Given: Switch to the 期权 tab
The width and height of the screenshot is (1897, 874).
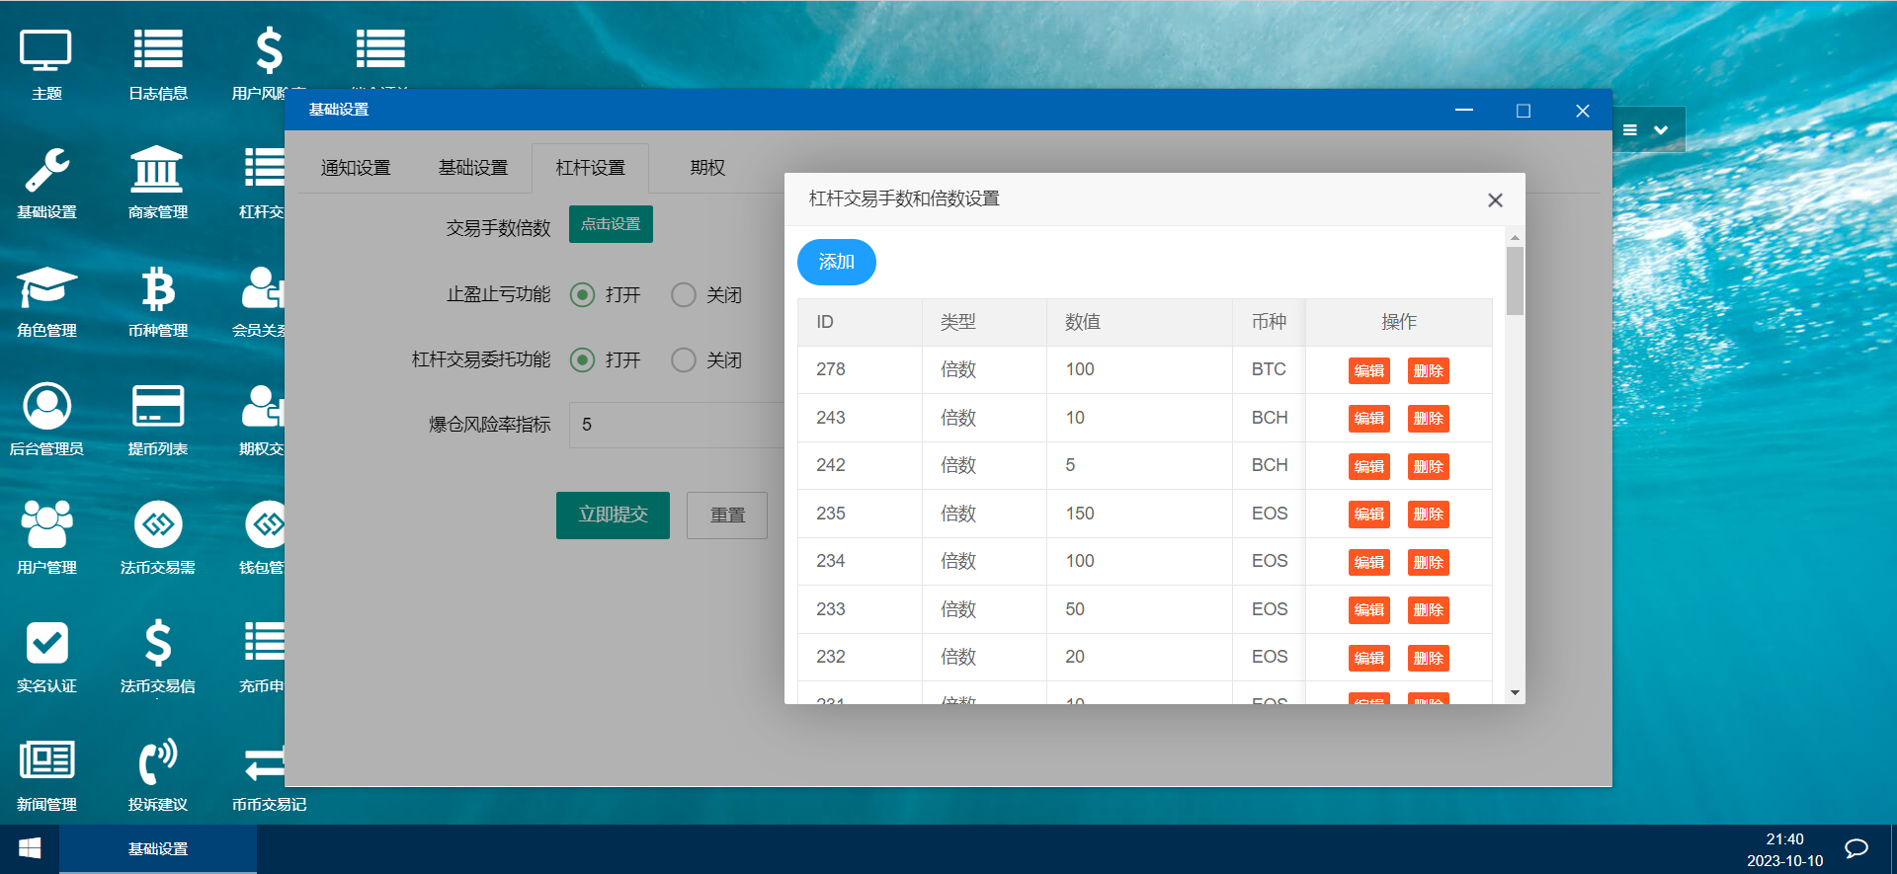Looking at the screenshot, I should 707,168.
